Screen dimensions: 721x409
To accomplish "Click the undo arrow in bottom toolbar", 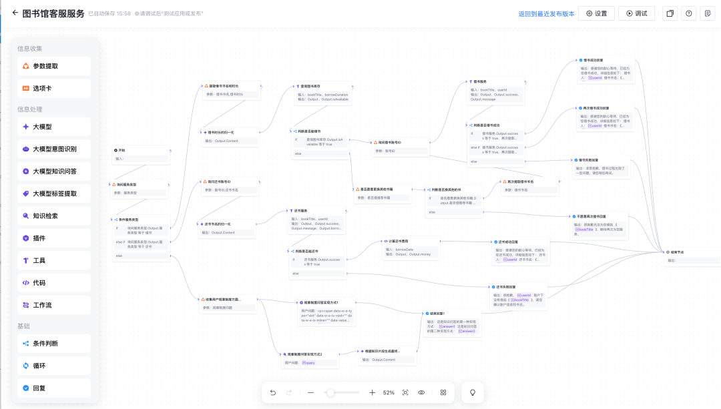I will click(x=273, y=392).
